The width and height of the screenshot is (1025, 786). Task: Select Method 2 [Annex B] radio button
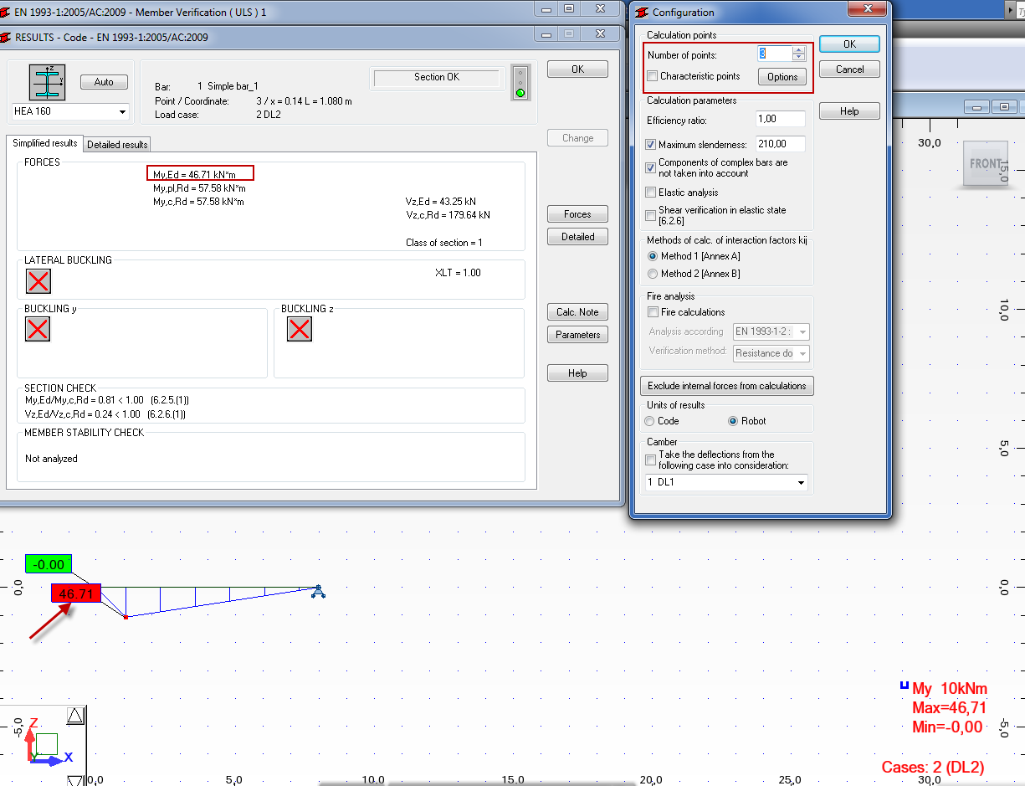click(x=653, y=274)
